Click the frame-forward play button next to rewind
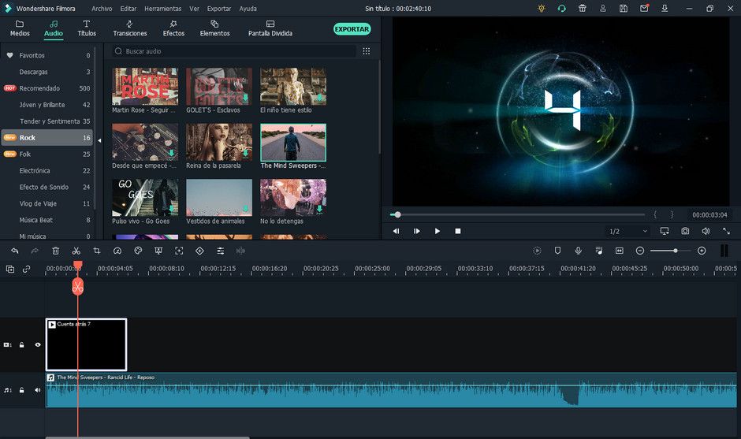The image size is (741, 439). pos(417,231)
